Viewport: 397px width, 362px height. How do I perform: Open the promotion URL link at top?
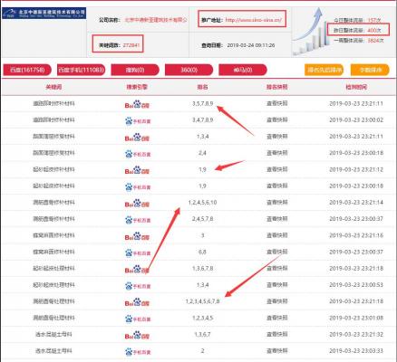254,20
